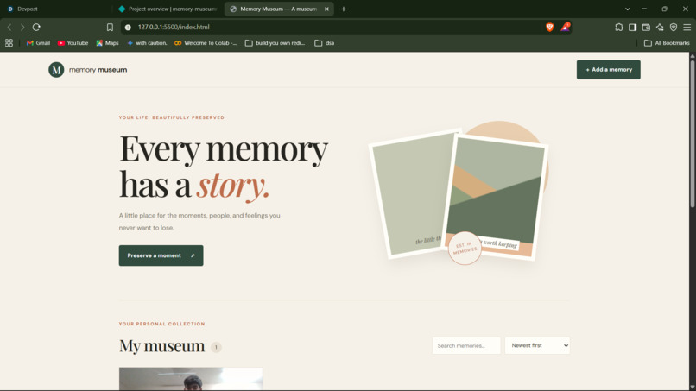Click the M logo of memory museum

(x=56, y=70)
